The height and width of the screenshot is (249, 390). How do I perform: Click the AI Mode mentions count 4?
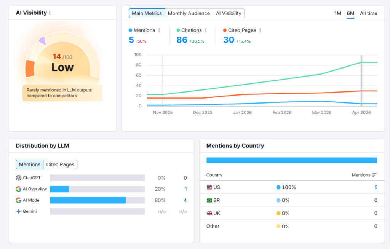click(185, 200)
